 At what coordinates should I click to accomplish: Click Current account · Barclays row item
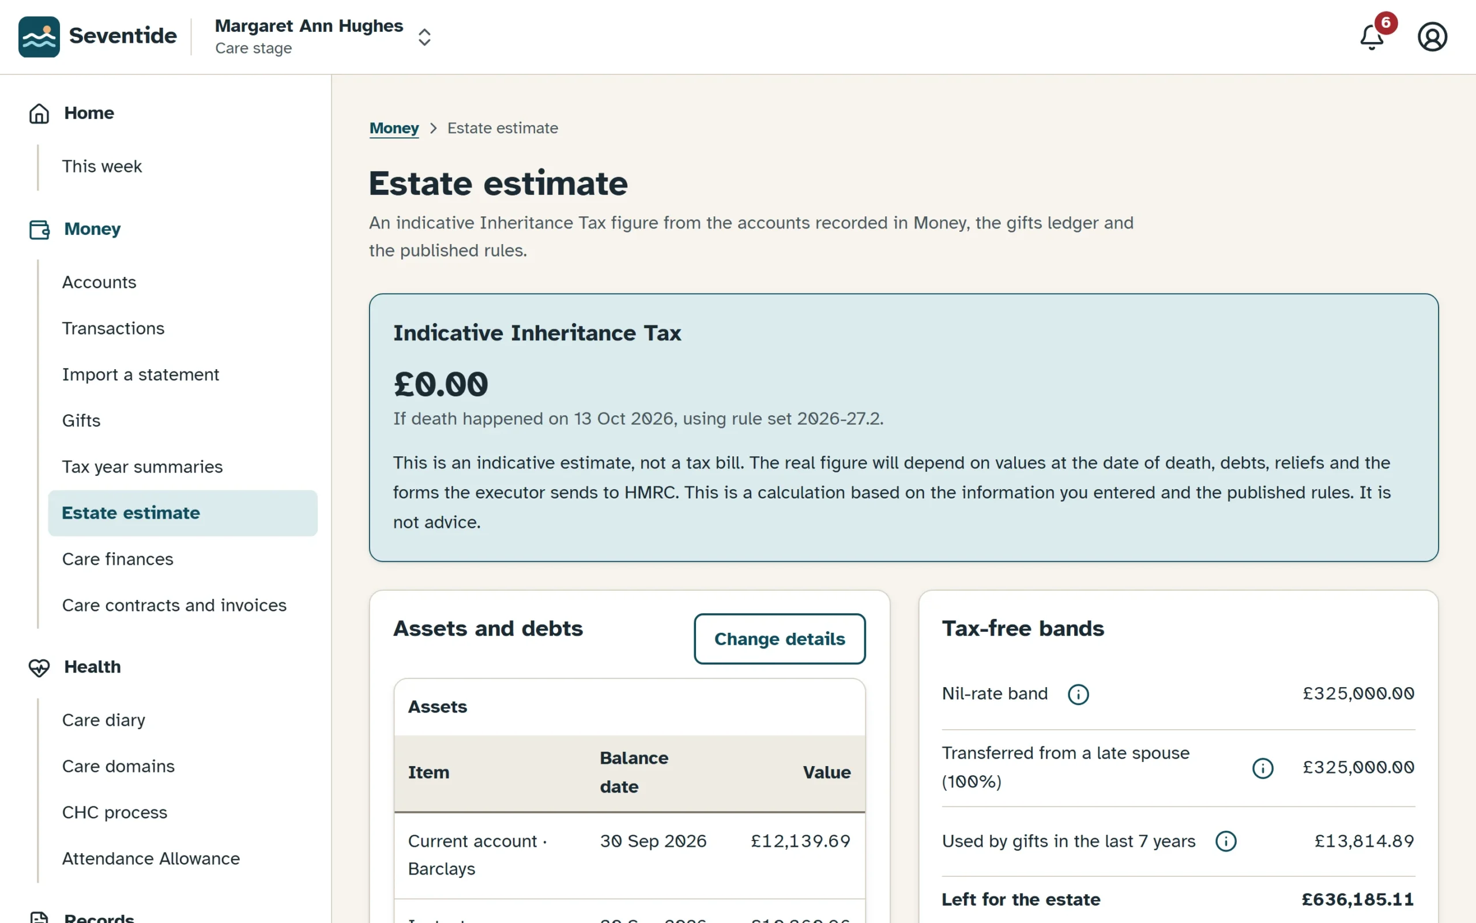tap(477, 856)
